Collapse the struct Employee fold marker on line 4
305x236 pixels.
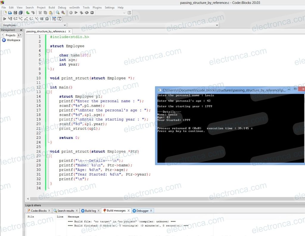coord(48,51)
